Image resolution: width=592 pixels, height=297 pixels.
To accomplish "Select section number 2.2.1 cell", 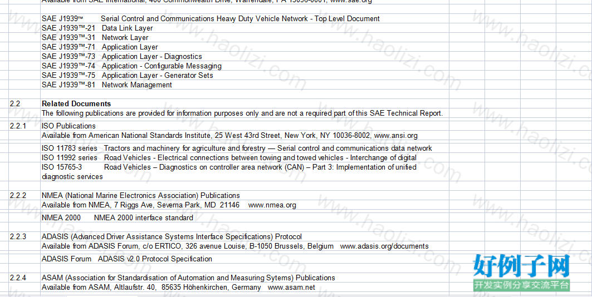I will tap(18, 126).
